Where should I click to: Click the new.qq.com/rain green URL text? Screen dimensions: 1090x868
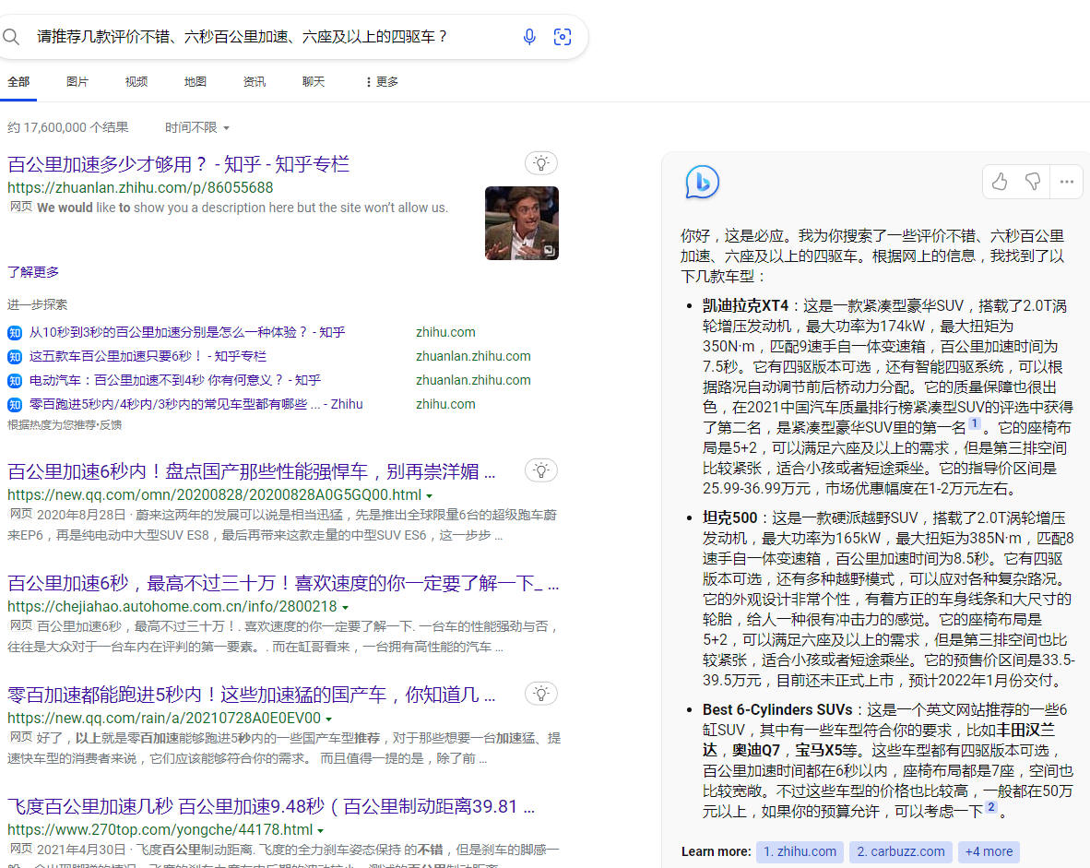point(165,718)
